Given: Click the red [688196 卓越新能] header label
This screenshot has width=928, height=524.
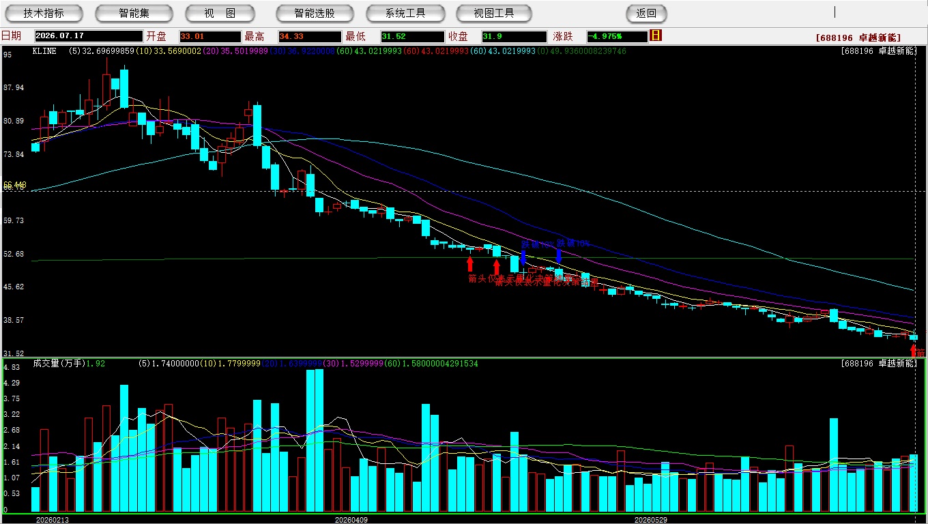Looking at the screenshot, I should point(858,38).
